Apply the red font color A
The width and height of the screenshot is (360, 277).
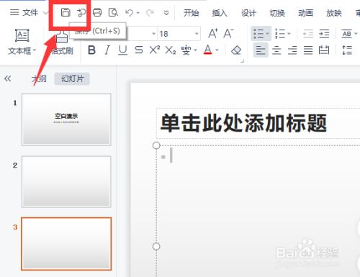tap(207, 50)
